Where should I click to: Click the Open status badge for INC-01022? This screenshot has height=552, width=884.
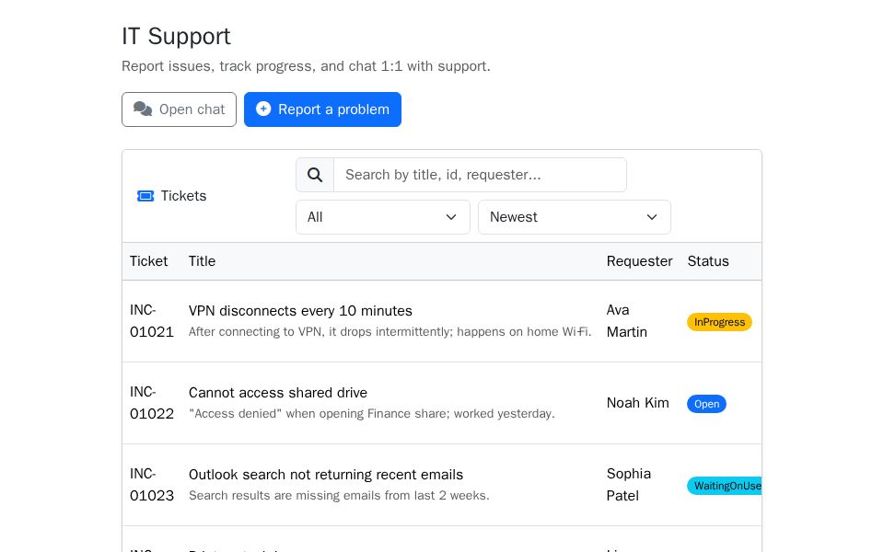click(706, 404)
